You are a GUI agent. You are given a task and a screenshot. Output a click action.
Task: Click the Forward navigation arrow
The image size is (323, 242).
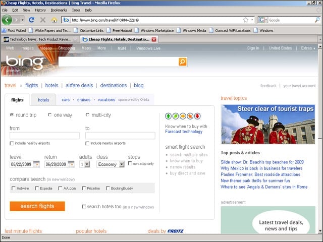point(17,20)
